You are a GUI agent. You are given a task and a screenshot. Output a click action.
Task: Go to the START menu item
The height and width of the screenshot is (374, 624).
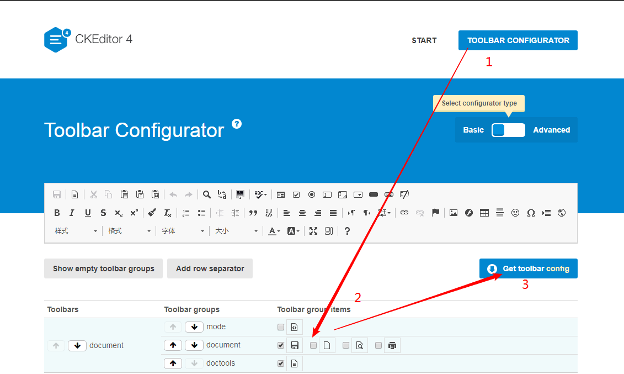pos(424,40)
